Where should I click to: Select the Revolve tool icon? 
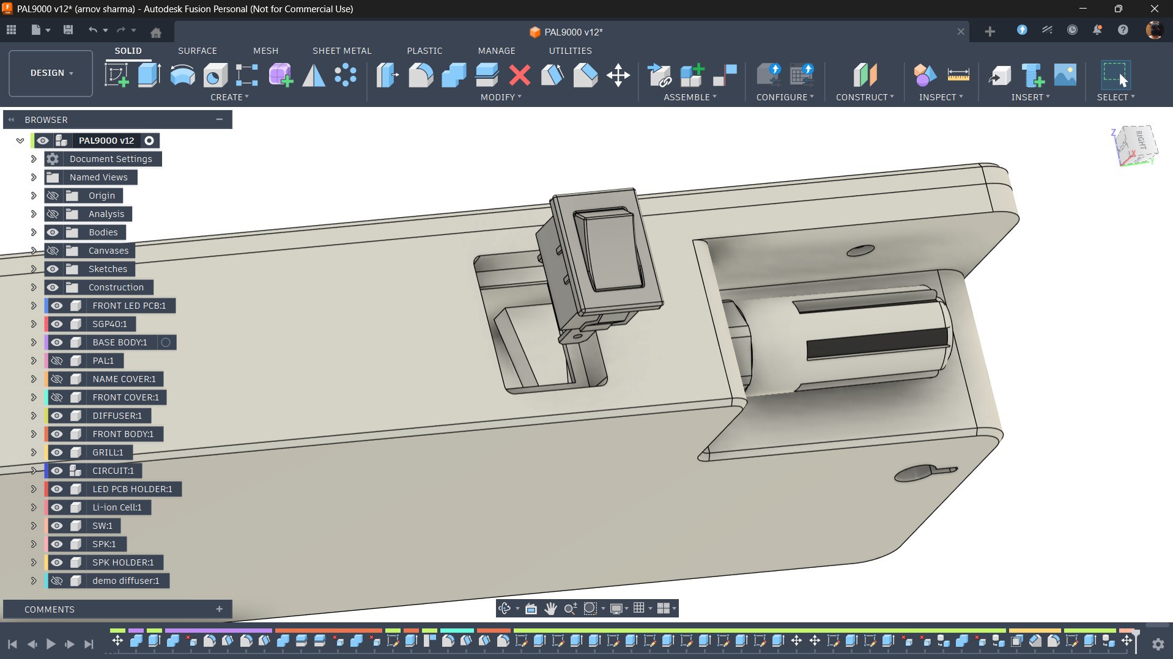pos(182,75)
